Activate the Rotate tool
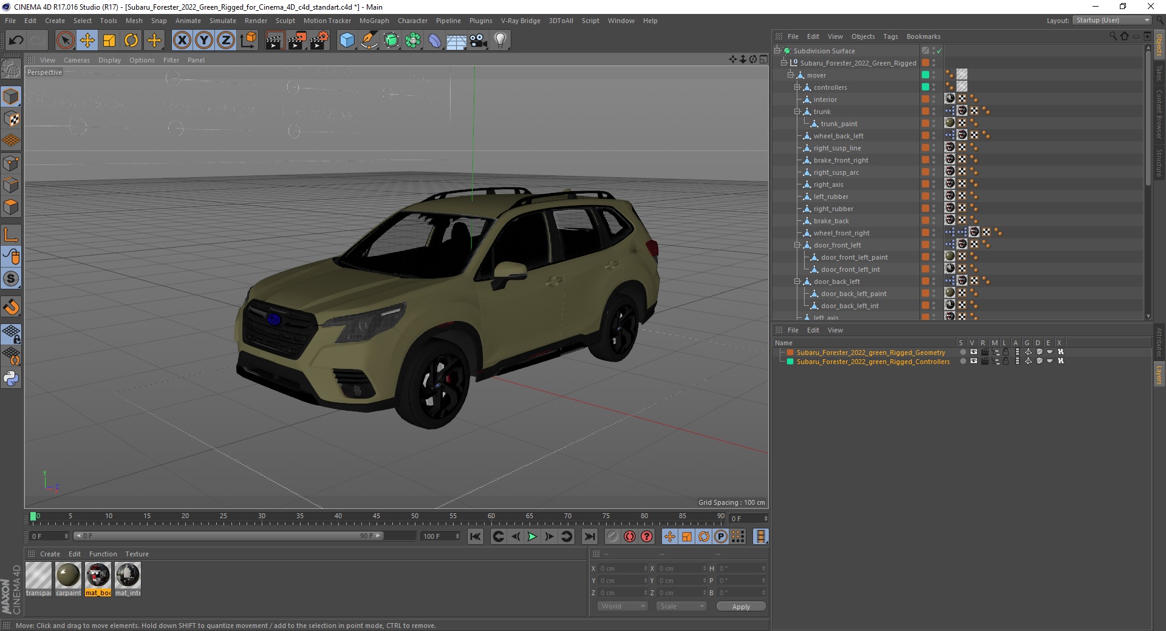This screenshot has width=1166, height=631. coord(131,41)
